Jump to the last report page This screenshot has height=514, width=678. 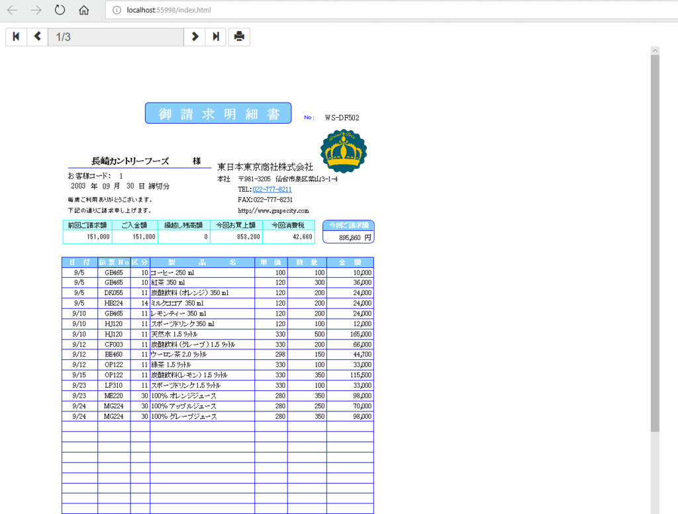pyautogui.click(x=216, y=37)
